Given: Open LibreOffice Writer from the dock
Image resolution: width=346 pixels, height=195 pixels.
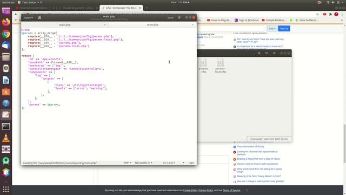Looking at the screenshot, I should (x=6, y=80).
